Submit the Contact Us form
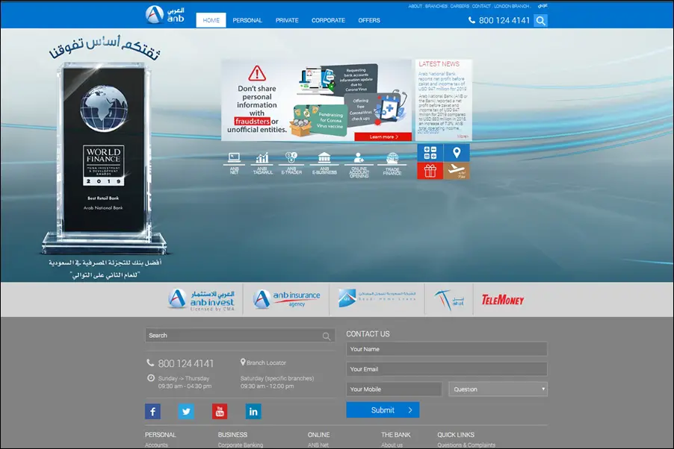This screenshot has height=449, width=674. (x=383, y=410)
